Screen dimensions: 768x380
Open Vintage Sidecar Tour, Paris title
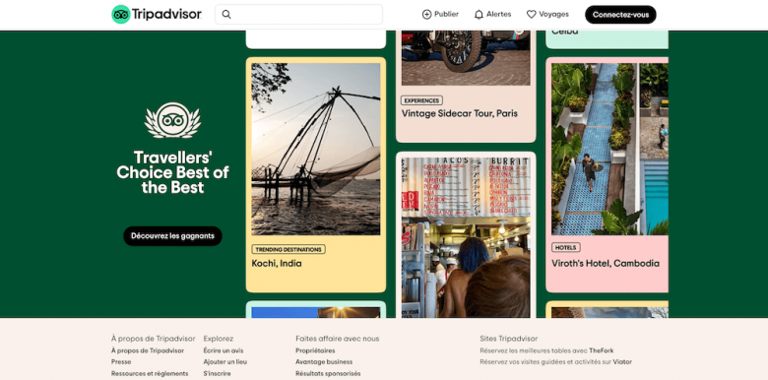pyautogui.click(x=460, y=113)
